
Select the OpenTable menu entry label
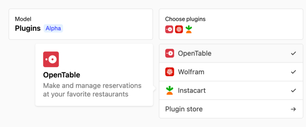tap(195, 53)
